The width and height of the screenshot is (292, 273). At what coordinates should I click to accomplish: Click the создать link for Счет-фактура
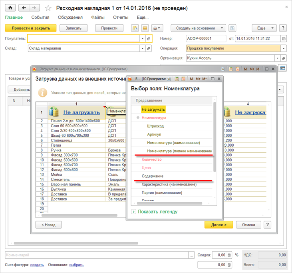37,265
